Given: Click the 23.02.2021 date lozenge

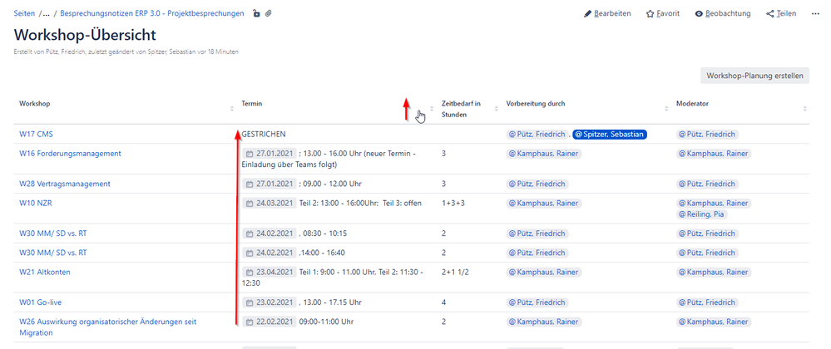Looking at the screenshot, I should tap(270, 302).
